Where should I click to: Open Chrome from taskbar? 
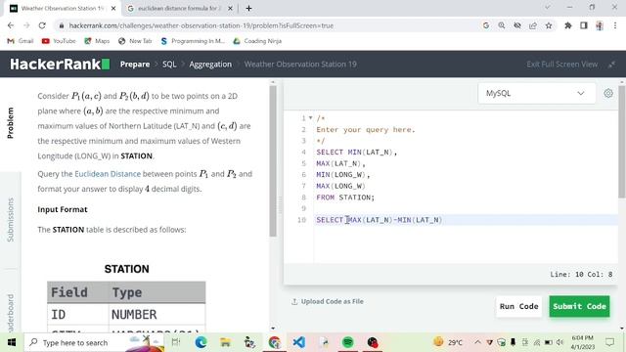click(x=274, y=342)
